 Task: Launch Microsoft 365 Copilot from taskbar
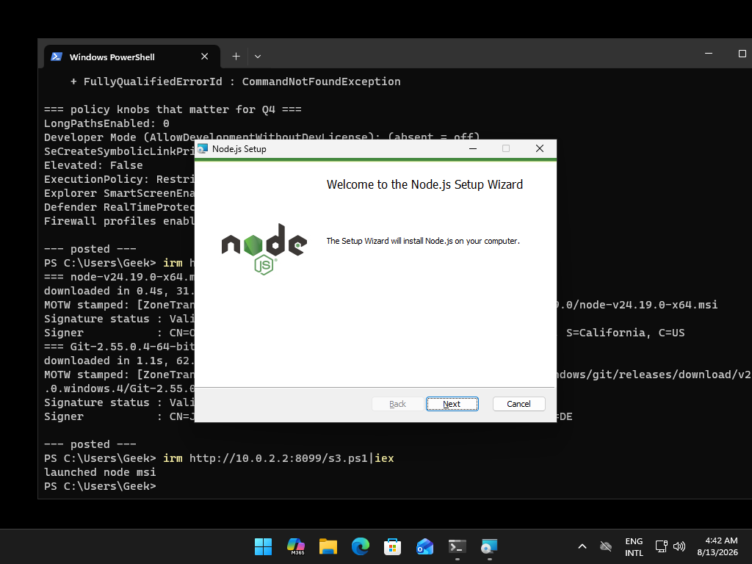click(x=295, y=546)
